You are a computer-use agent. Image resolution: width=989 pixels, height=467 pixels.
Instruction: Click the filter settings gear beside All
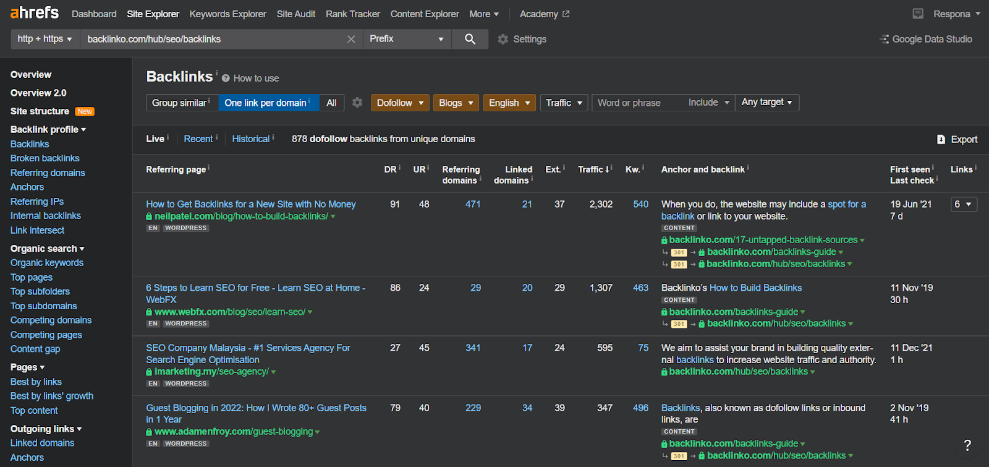[357, 103]
